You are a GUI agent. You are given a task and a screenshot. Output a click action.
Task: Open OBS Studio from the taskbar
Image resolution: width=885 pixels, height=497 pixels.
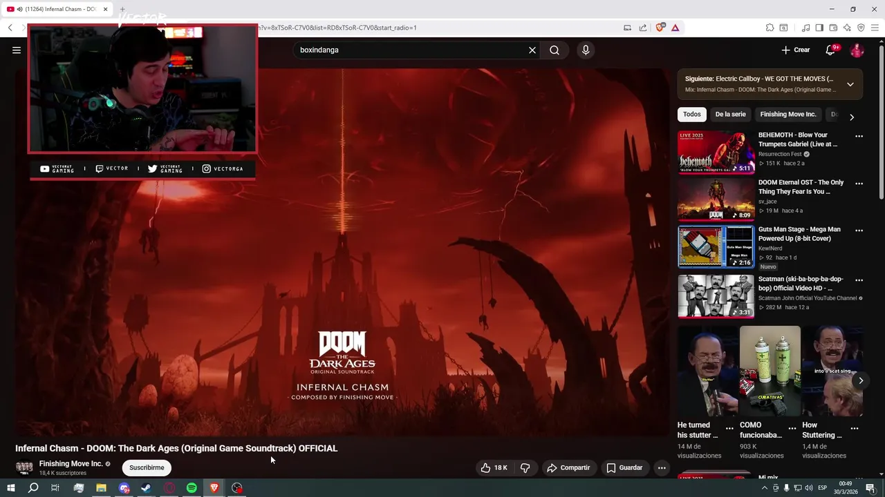pos(237,488)
